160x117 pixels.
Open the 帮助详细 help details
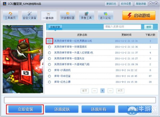pyautogui.click(x=141, y=4)
